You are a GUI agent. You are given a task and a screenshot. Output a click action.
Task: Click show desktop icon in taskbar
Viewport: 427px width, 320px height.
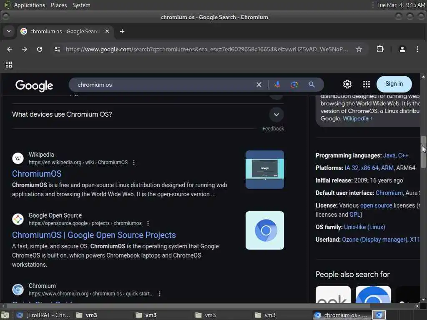(5, 315)
